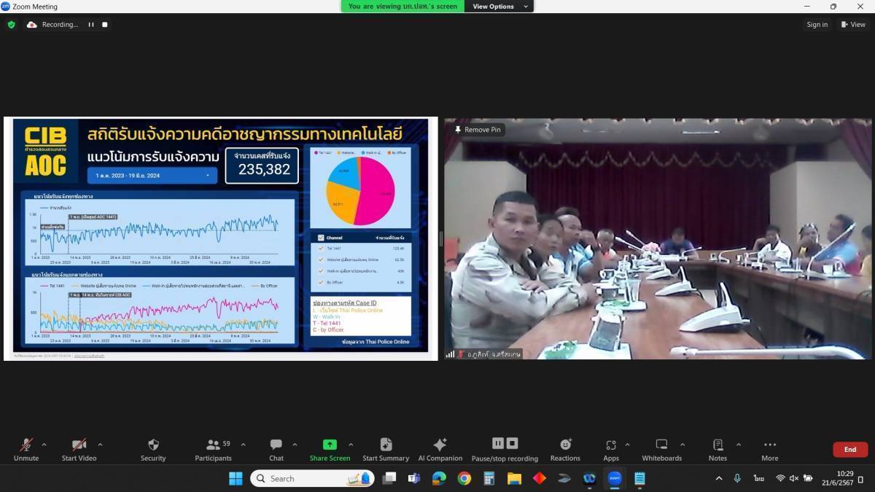Open the Participants panel
Image resolution: width=875 pixels, height=492 pixels.
pos(213,449)
